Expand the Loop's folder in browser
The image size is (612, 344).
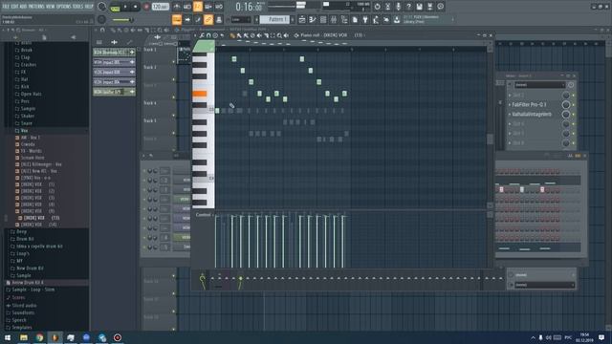23,253
